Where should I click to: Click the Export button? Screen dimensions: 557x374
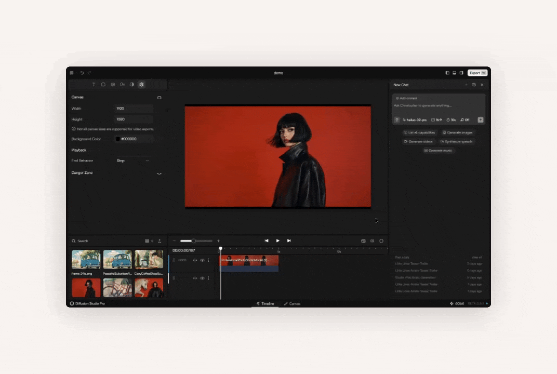click(478, 73)
